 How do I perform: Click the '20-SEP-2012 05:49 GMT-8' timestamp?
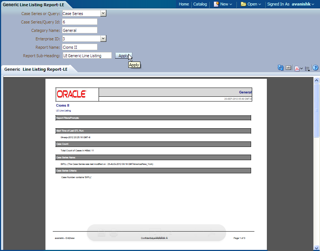238,99
